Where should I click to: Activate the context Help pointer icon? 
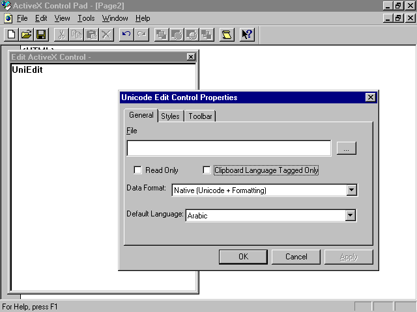(247, 34)
